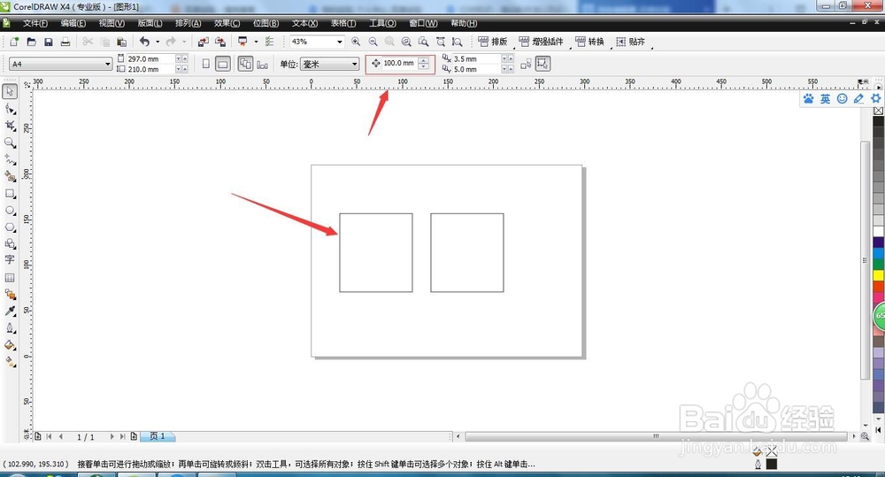Click the nudge offset 100.0 mm field
This screenshot has height=477, width=885.
click(398, 63)
